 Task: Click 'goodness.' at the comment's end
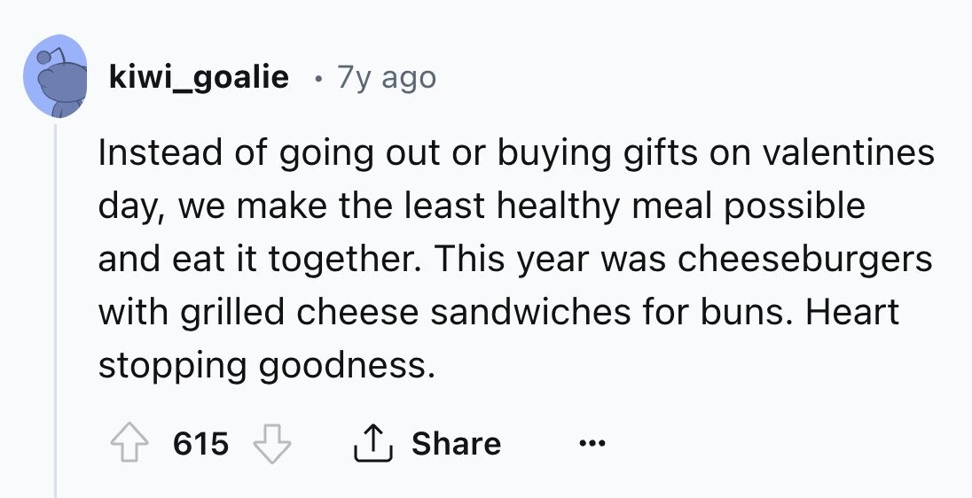pyautogui.click(x=347, y=365)
